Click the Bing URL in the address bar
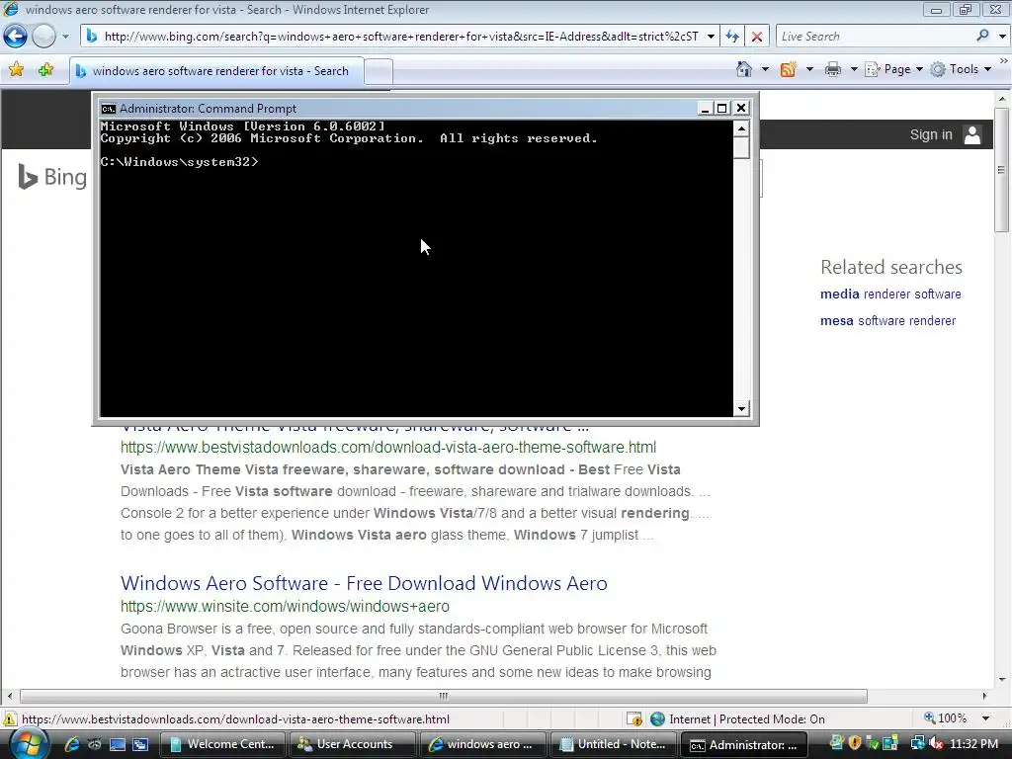Image resolution: width=1012 pixels, height=759 pixels. pyautogui.click(x=401, y=37)
